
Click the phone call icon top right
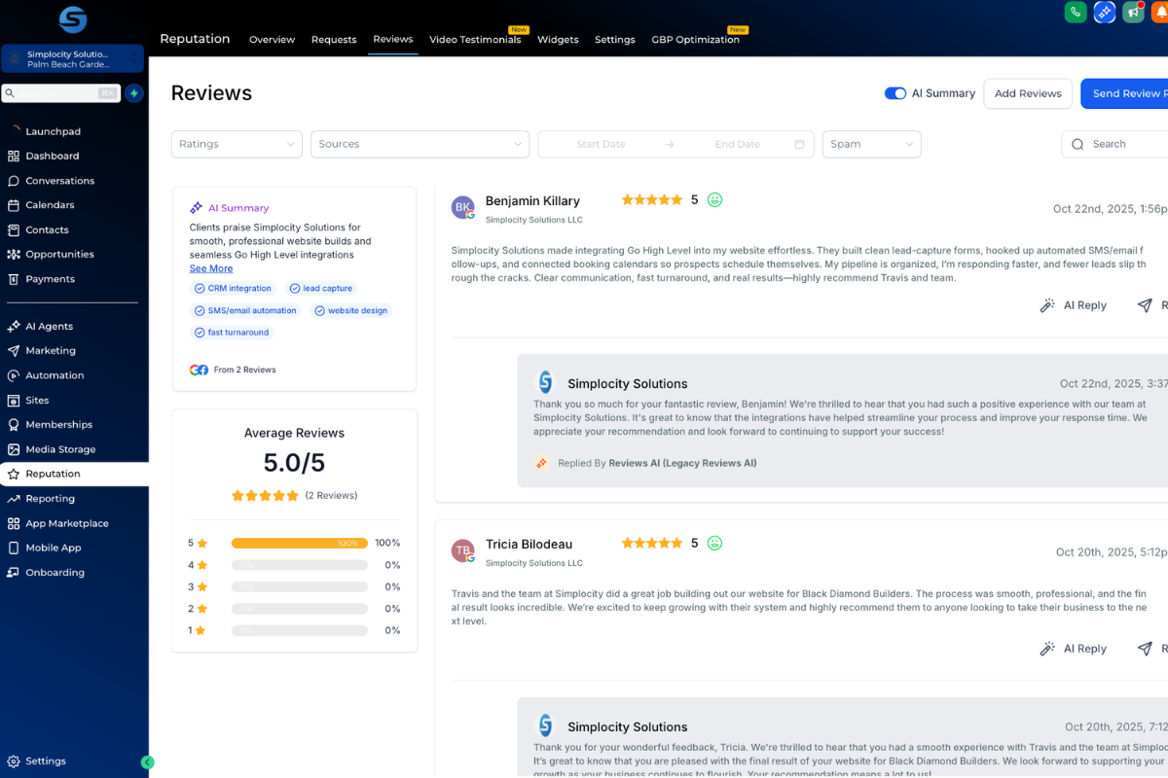click(x=1075, y=13)
